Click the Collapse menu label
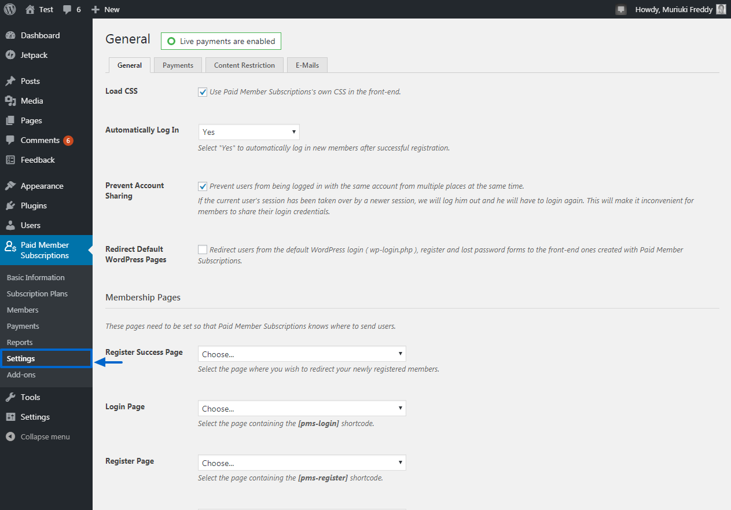Viewport: 731px width, 510px height. pyautogui.click(x=45, y=436)
